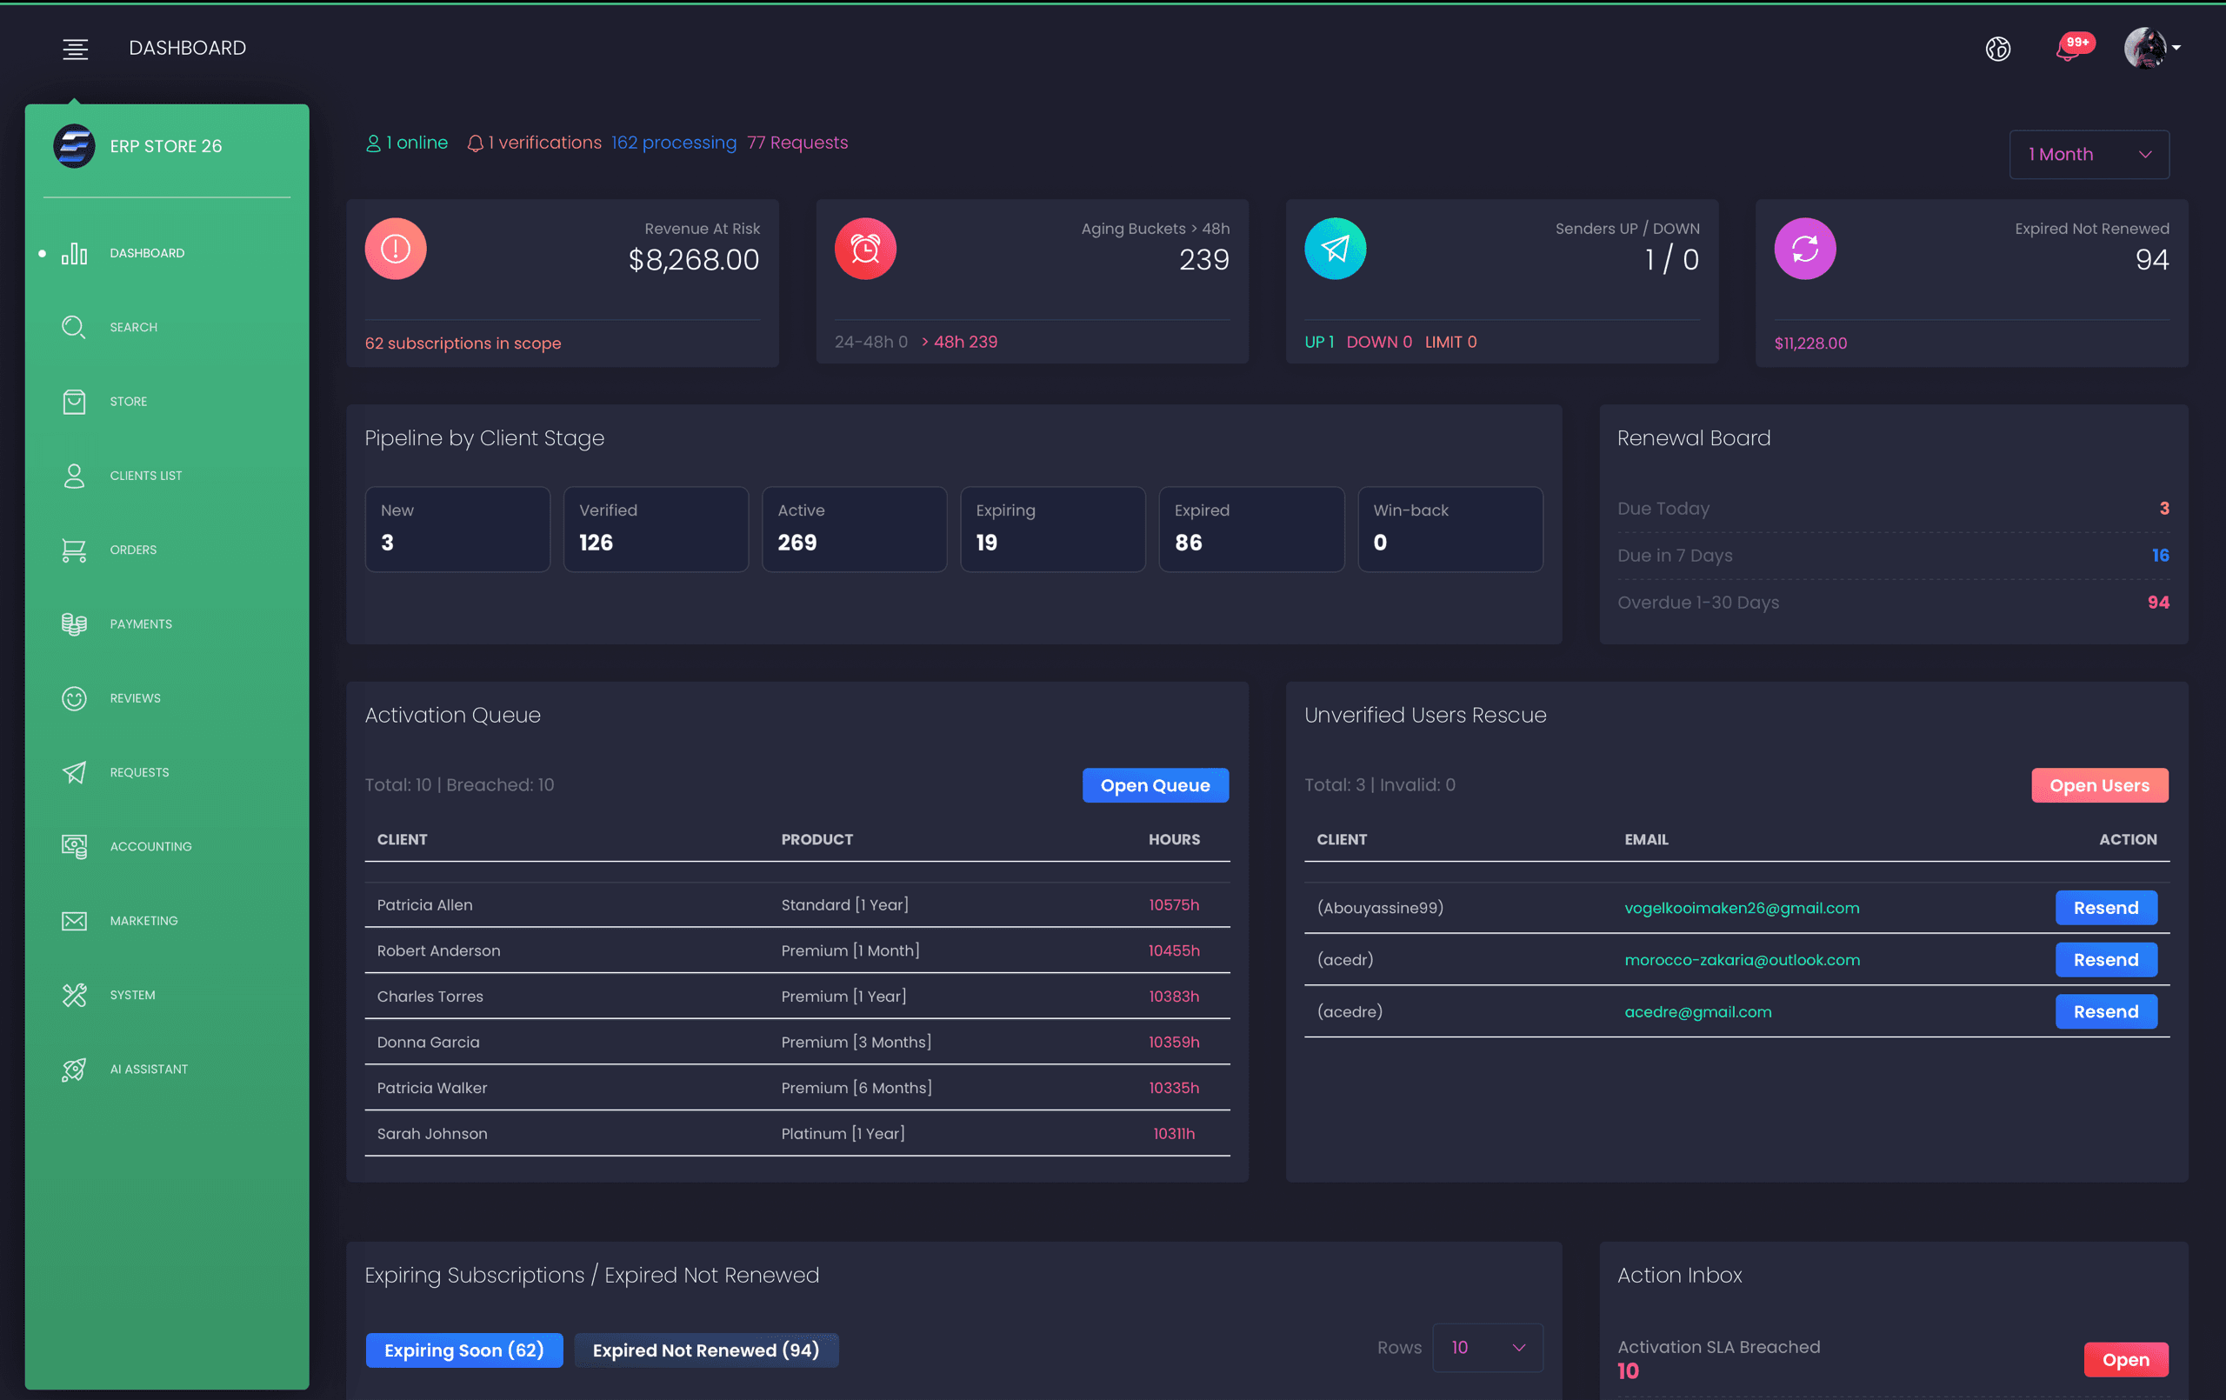Open the Activation SLA Breached item

point(2125,1359)
